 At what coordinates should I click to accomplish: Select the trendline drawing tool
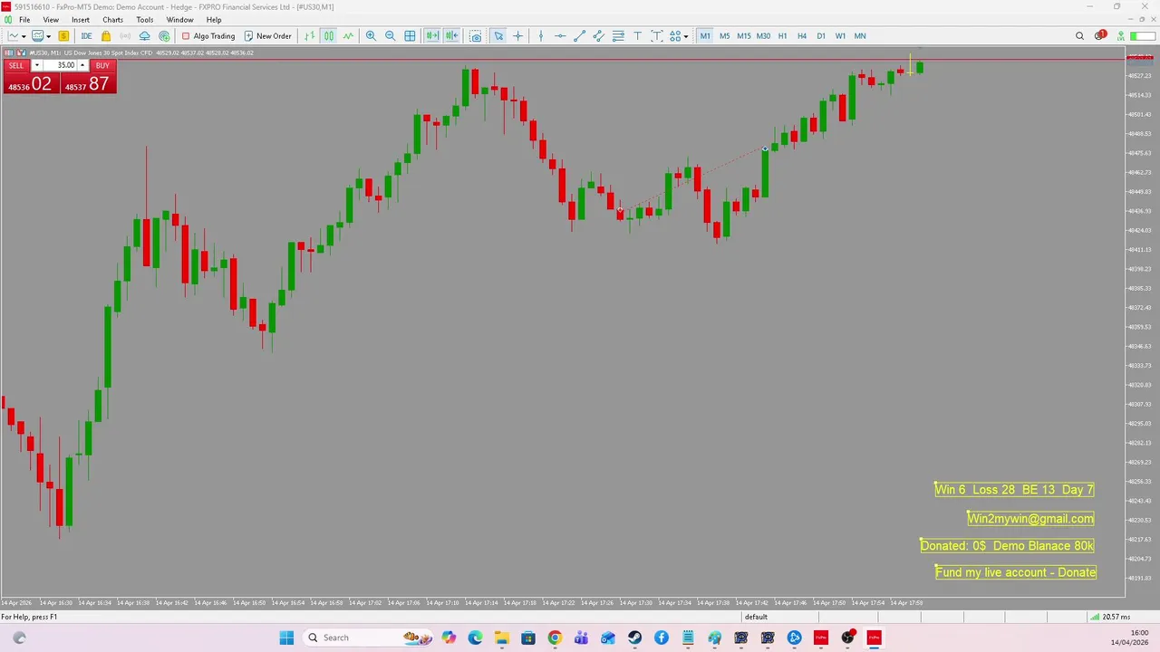[x=579, y=36]
